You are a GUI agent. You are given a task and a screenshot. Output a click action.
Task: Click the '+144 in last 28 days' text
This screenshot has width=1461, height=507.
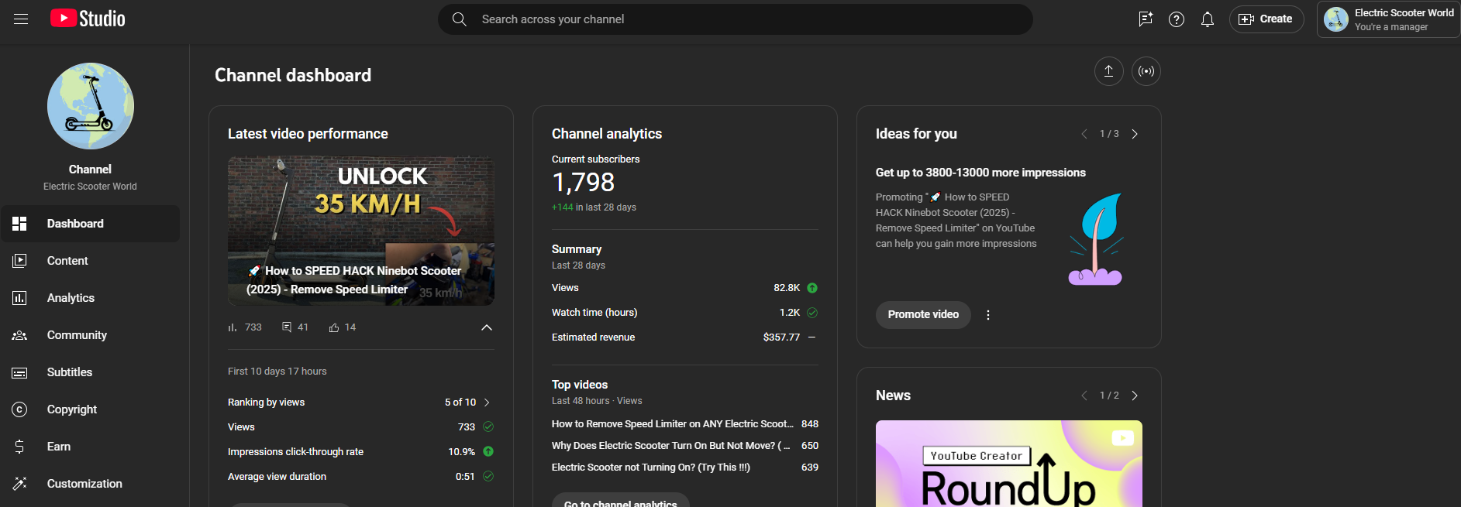tap(594, 207)
